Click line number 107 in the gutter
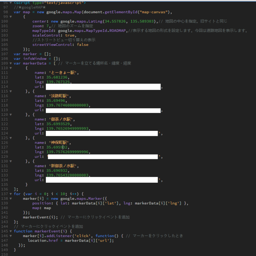Viewport: 256px width, 256px height. coord(5,54)
